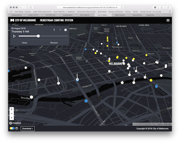Image resolution: width=180 pixels, height=143 pixels.
Task: Click the unfilled part of time slider
Action: (x=54, y=36)
